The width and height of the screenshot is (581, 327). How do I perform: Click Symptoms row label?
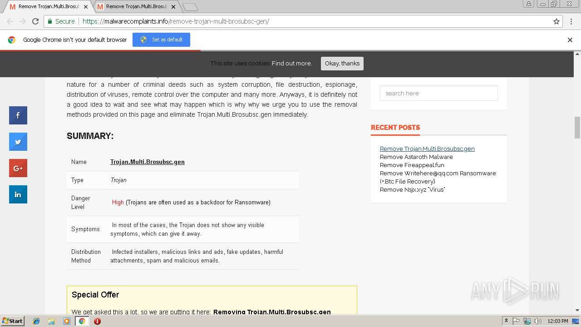pos(85,229)
